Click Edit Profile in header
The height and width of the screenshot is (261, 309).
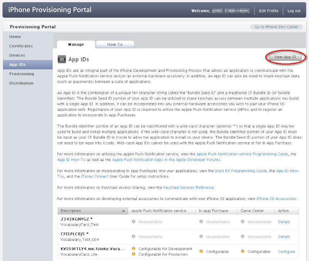coord(268,11)
